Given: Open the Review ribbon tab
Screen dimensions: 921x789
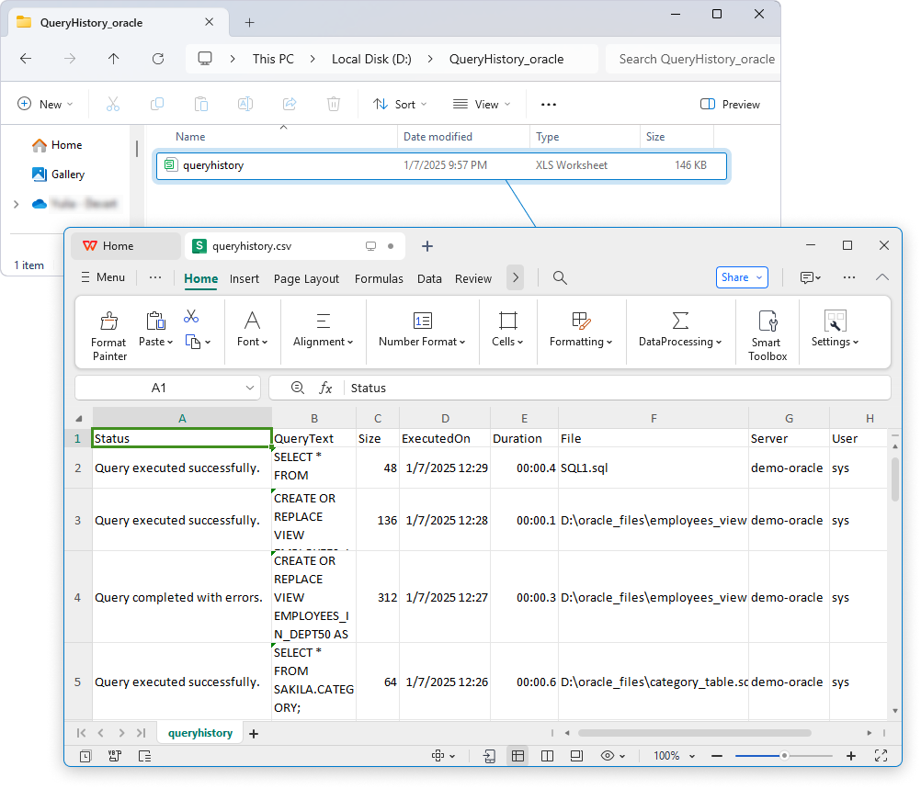Looking at the screenshot, I should (x=472, y=279).
